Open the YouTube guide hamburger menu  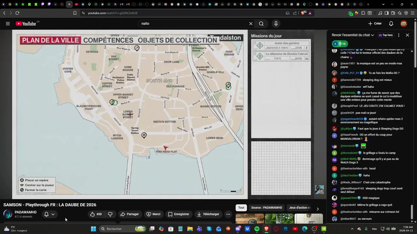[8, 23]
